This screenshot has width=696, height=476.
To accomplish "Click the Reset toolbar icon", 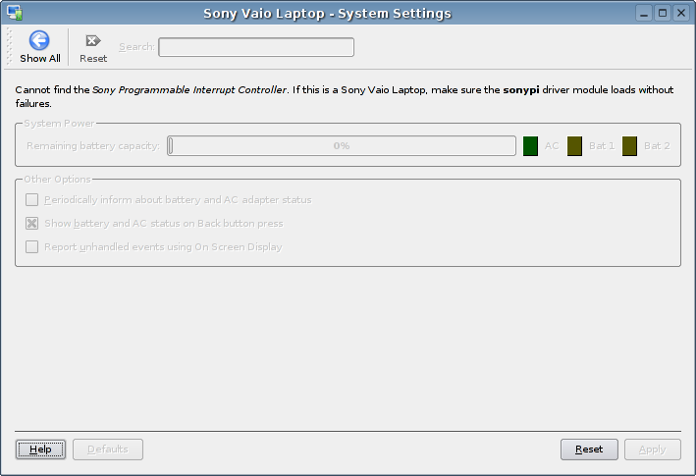I will click(93, 41).
